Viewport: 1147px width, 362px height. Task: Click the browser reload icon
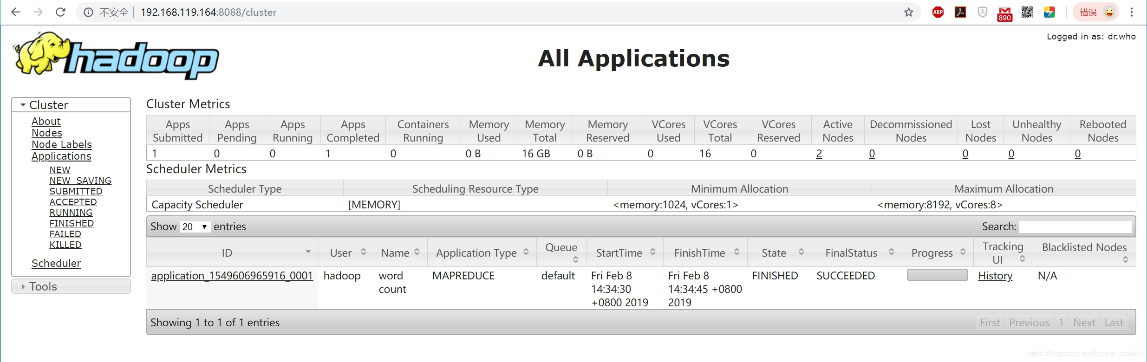click(60, 12)
